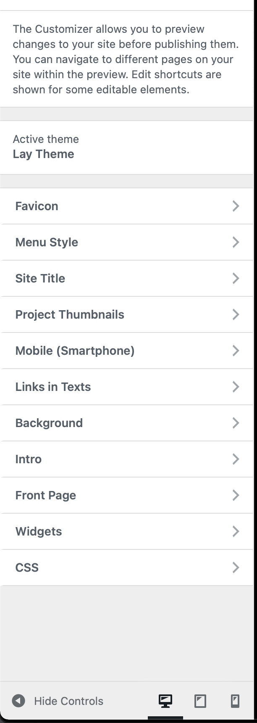Open the Background settings section
Image resolution: width=257 pixels, height=723 pixels.
49,423
